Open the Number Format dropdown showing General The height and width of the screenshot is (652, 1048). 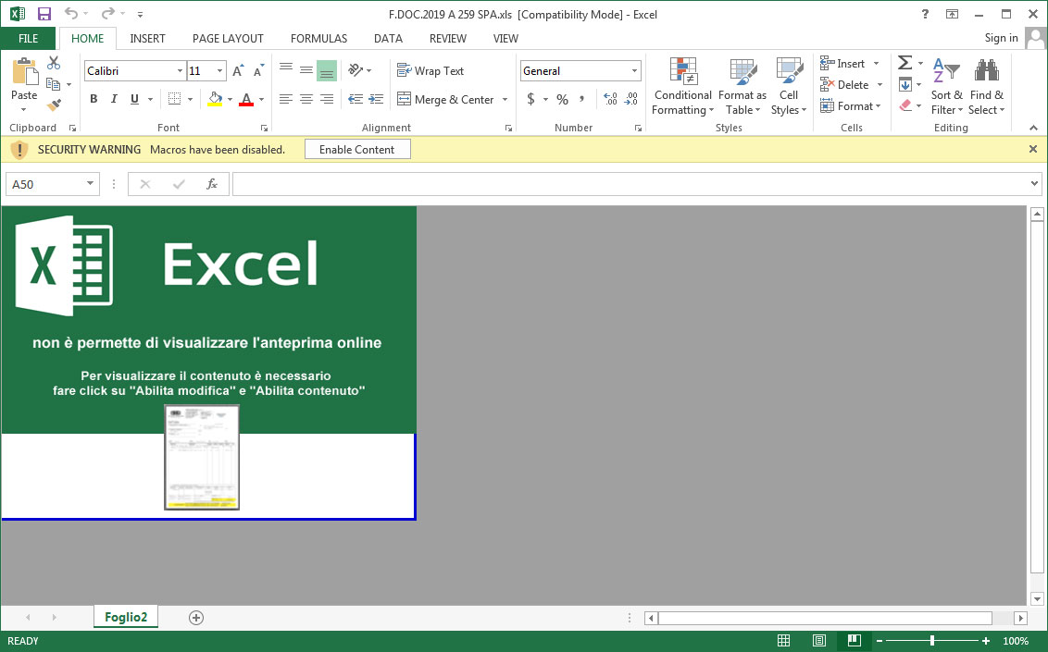pos(634,70)
